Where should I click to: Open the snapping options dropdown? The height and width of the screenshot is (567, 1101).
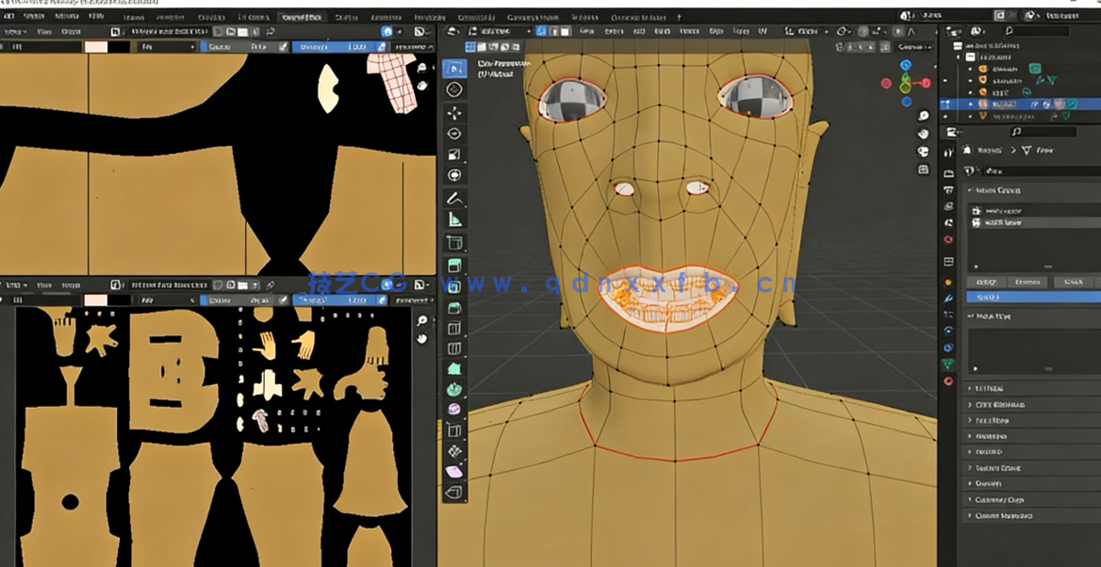click(849, 31)
